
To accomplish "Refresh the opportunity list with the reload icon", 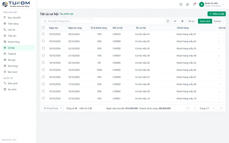I will point(168,21).
